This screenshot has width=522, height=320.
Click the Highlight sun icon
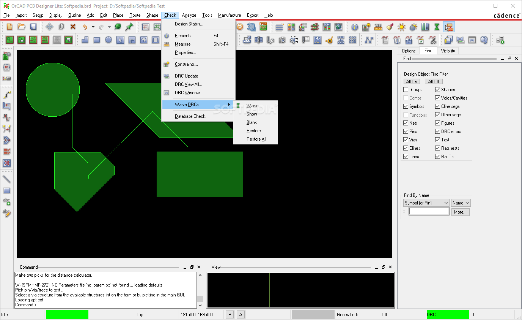(x=402, y=27)
